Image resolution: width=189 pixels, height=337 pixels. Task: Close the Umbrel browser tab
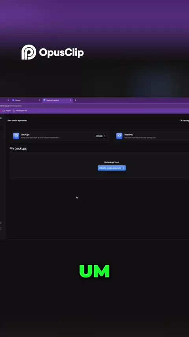(39, 100)
